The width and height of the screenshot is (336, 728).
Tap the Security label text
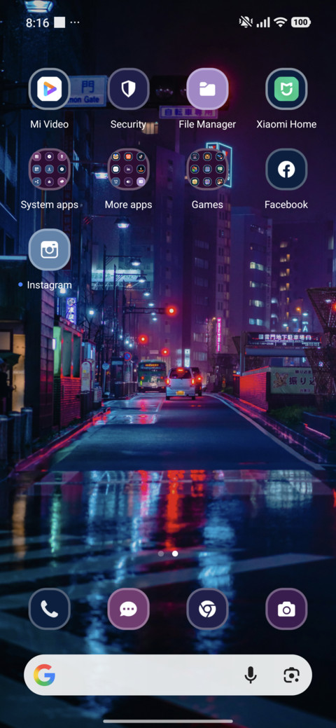click(128, 124)
